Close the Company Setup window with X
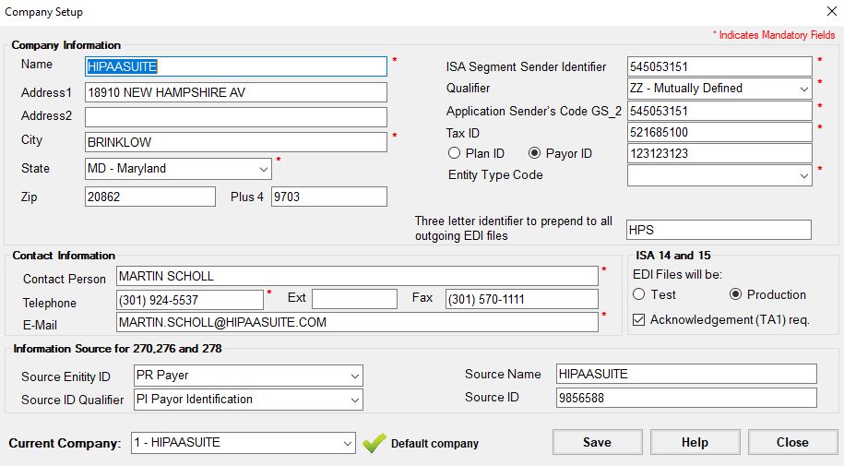This screenshot has height=466, width=844. [x=831, y=11]
